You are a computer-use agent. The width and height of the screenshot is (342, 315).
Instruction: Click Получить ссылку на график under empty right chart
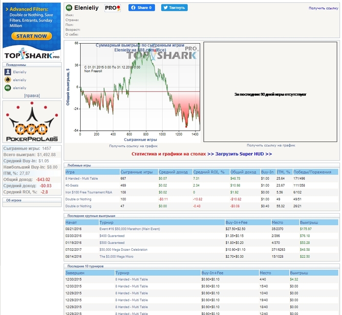pyautogui.click(x=271, y=145)
